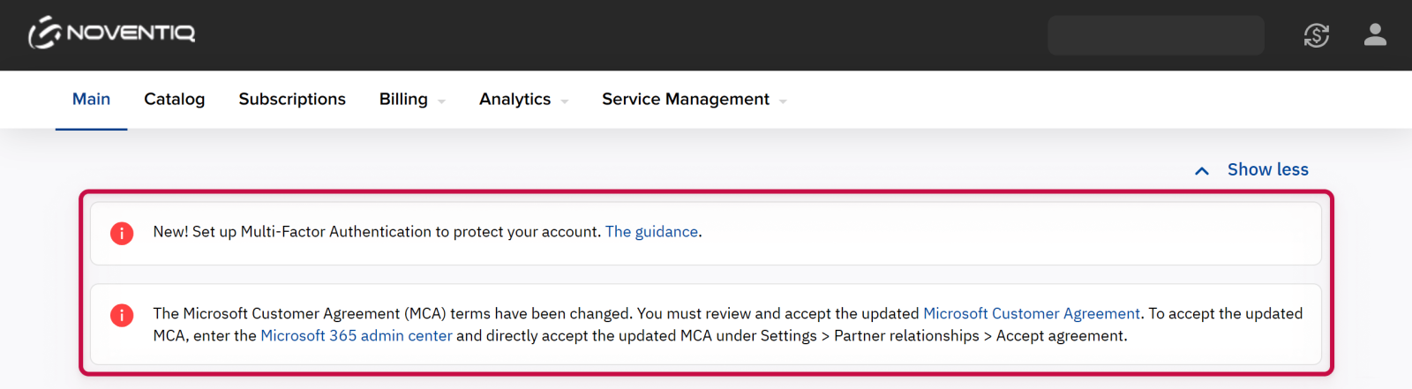Screen dimensions: 1412x389
Task: Go to the Catalog tab
Action: (x=174, y=100)
